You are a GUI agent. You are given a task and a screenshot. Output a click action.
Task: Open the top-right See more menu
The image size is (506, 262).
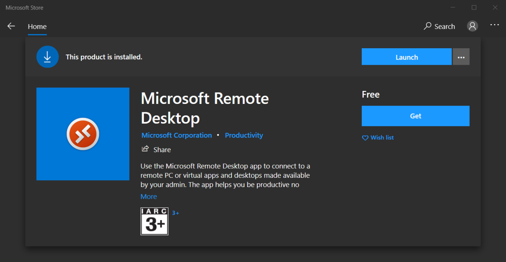tap(495, 25)
